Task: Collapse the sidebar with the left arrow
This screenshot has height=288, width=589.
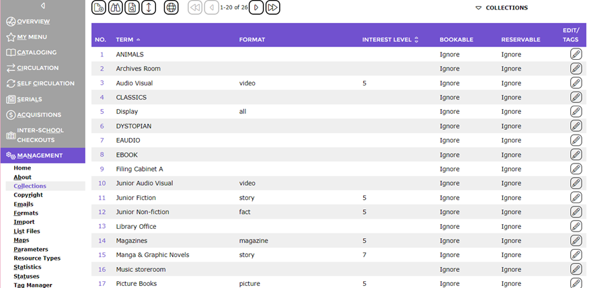Action: [x=43, y=5]
